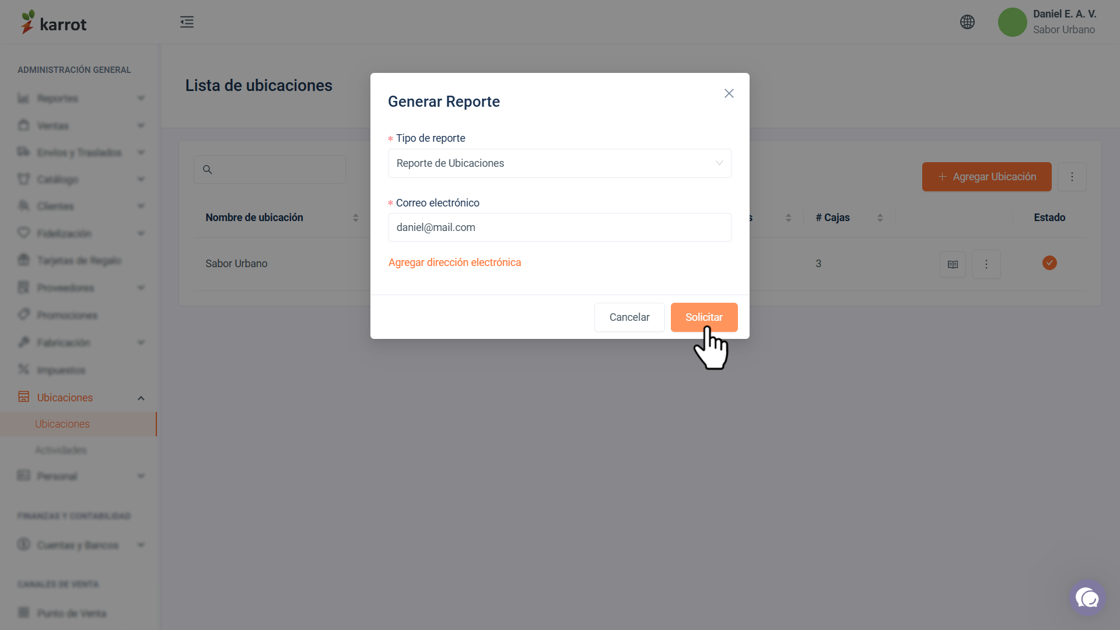Viewport: 1120px width, 630px height.
Task: Open Tipo de reporte dropdown
Action: coord(559,163)
